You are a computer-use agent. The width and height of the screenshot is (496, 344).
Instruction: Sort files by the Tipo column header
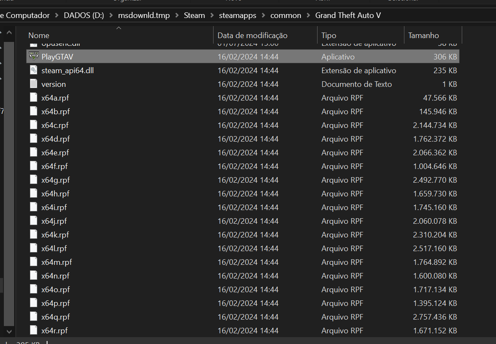(329, 36)
